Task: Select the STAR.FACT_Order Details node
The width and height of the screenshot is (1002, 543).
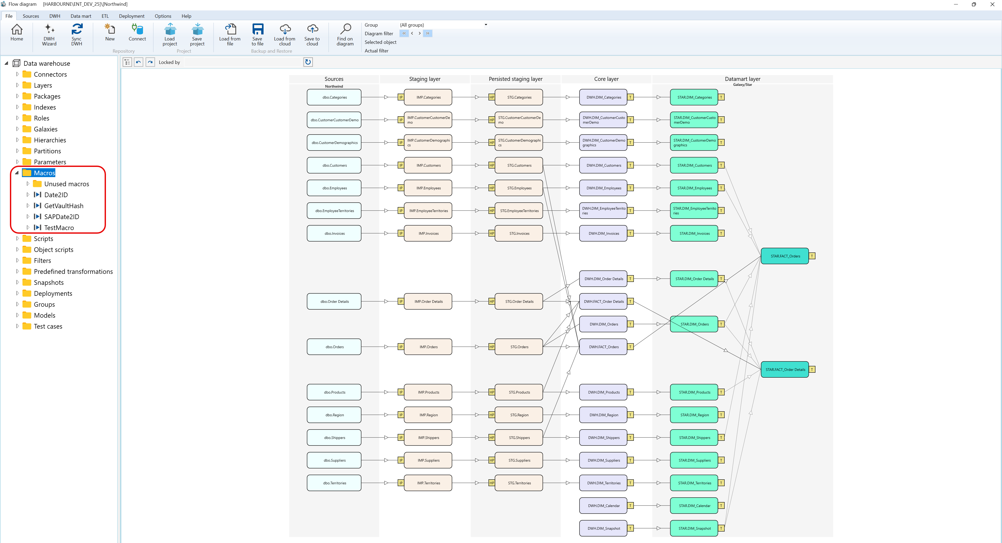Action: [785, 370]
